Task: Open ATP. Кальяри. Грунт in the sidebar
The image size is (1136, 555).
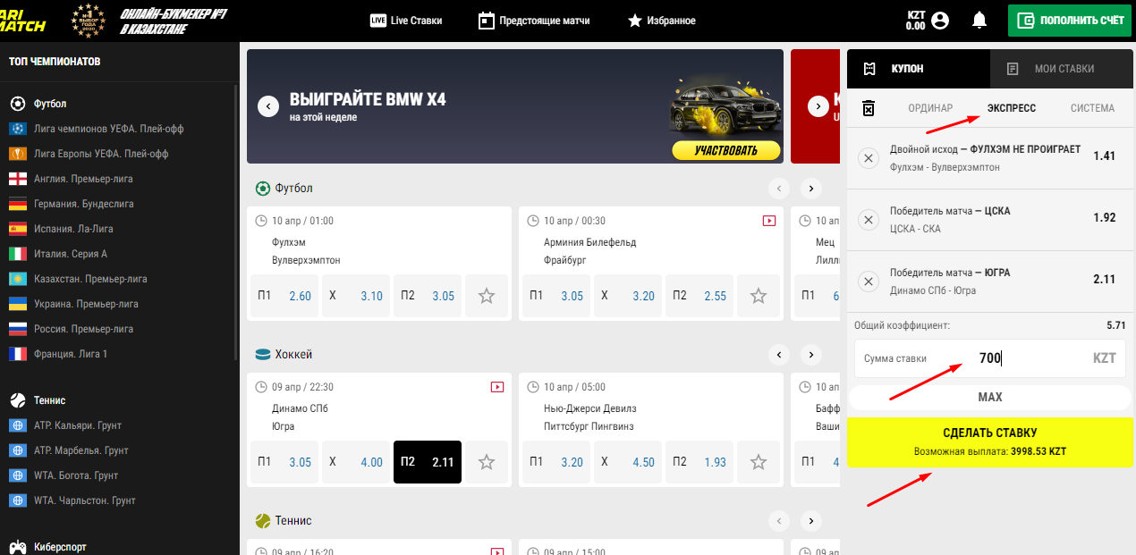Action: point(78,425)
